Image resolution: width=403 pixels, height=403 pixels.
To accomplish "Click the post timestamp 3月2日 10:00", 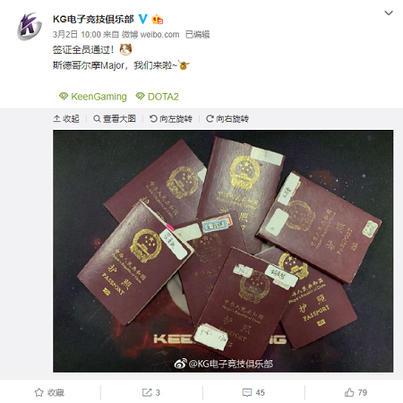I will click(77, 34).
